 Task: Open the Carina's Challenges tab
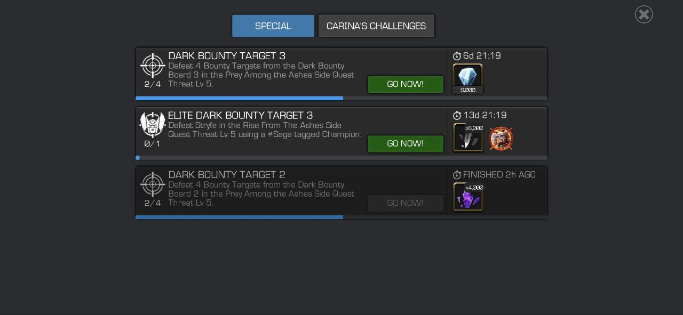tap(376, 26)
